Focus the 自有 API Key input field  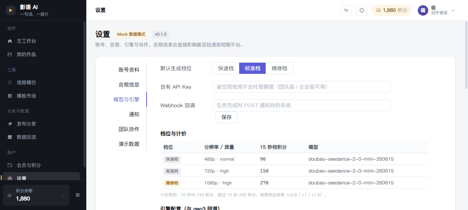tap(302, 87)
